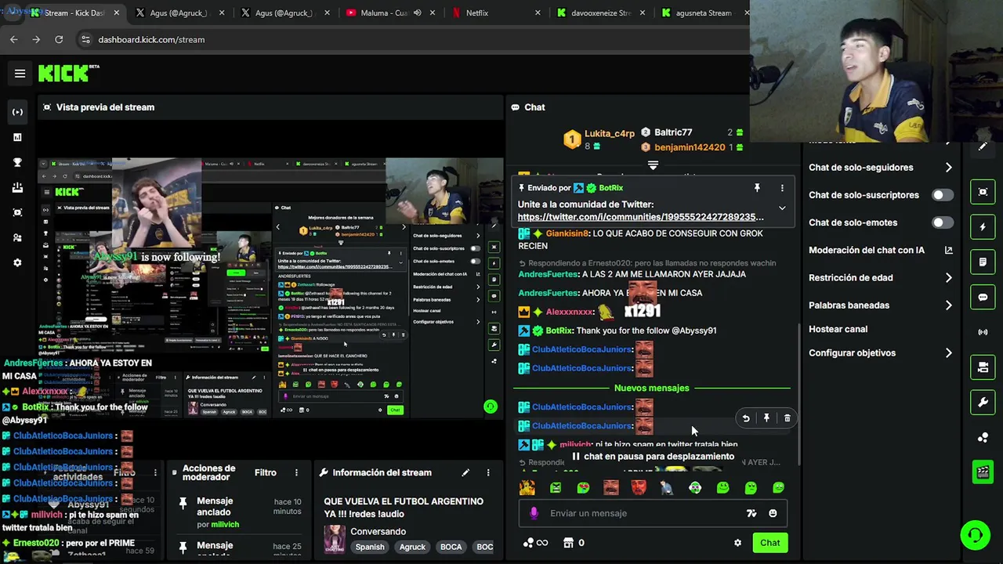The height and width of the screenshot is (564, 1003).
Task: Open the emoji picker in message box
Action: [x=773, y=513]
